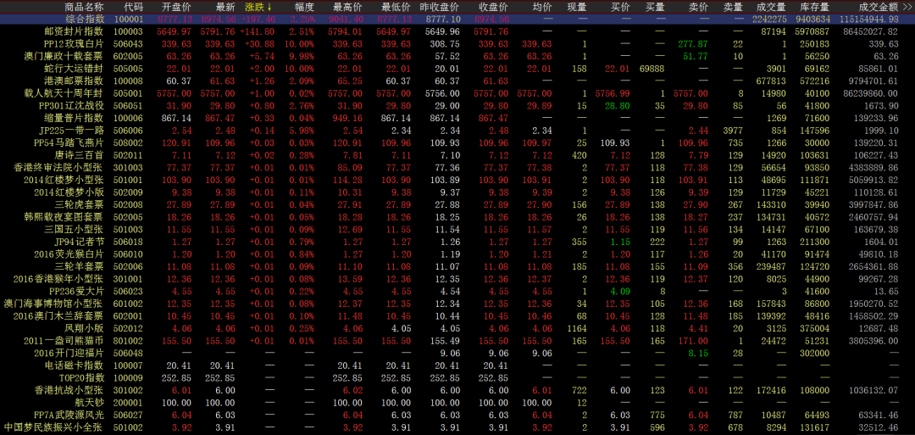
Task: Sort by 最低价 column header
Action: 395,7
